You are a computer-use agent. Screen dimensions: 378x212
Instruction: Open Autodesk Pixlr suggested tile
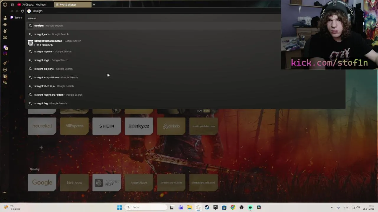[107, 183]
